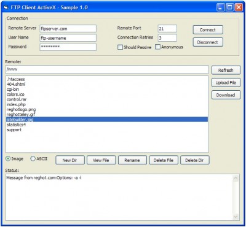Screen dimensions: 246x227
Task: Click the status message text area
Action: pyautogui.click(x=119, y=198)
